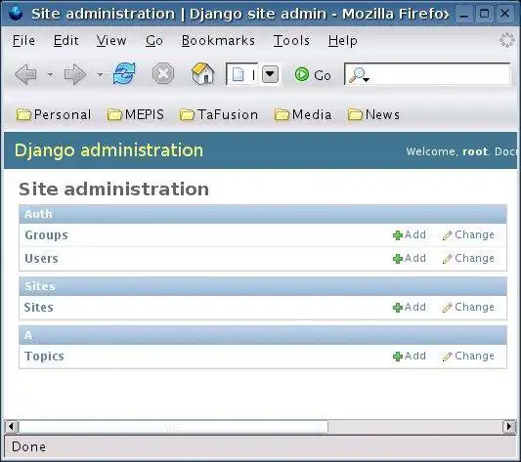Go to the Home page icon

click(202, 73)
